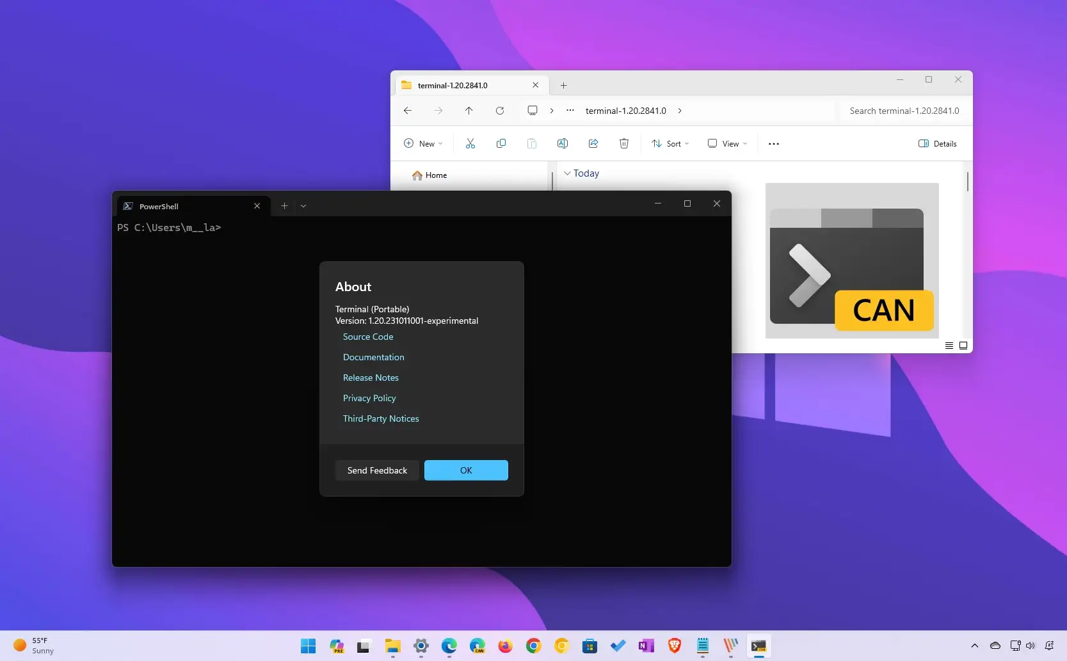Click the Share icon in File Explorer
Image resolution: width=1067 pixels, height=661 pixels.
(x=593, y=143)
